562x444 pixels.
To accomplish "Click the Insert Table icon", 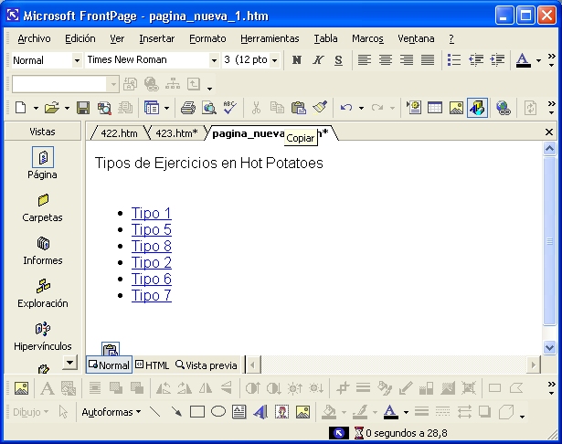I will (x=435, y=108).
